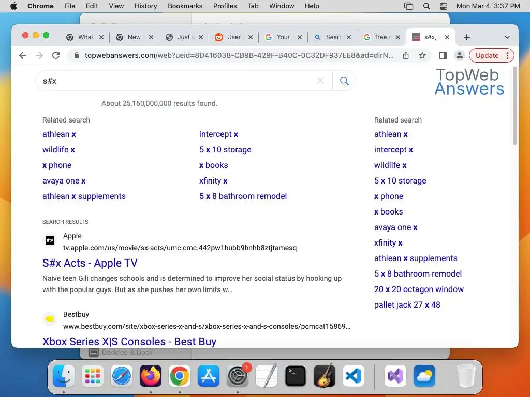The width and height of the screenshot is (530, 397).
Task: Launch Firefox from the Dock
Action: pyautogui.click(x=151, y=376)
